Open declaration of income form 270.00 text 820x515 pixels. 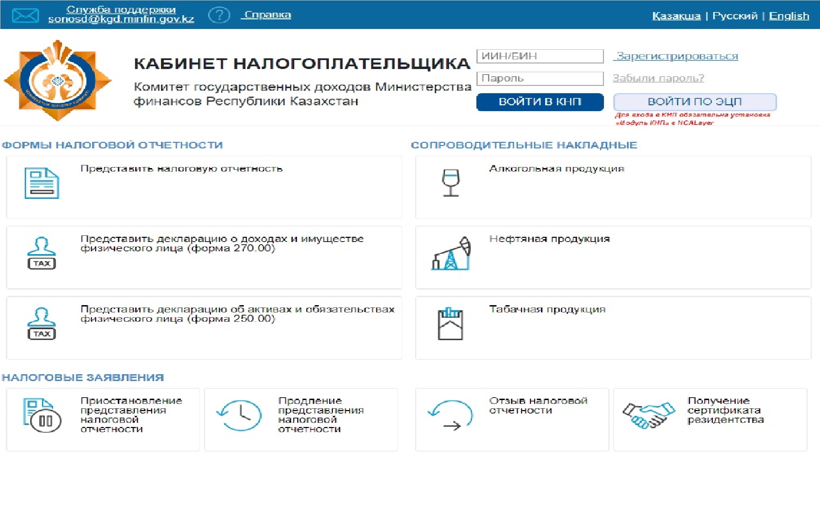[x=222, y=243]
